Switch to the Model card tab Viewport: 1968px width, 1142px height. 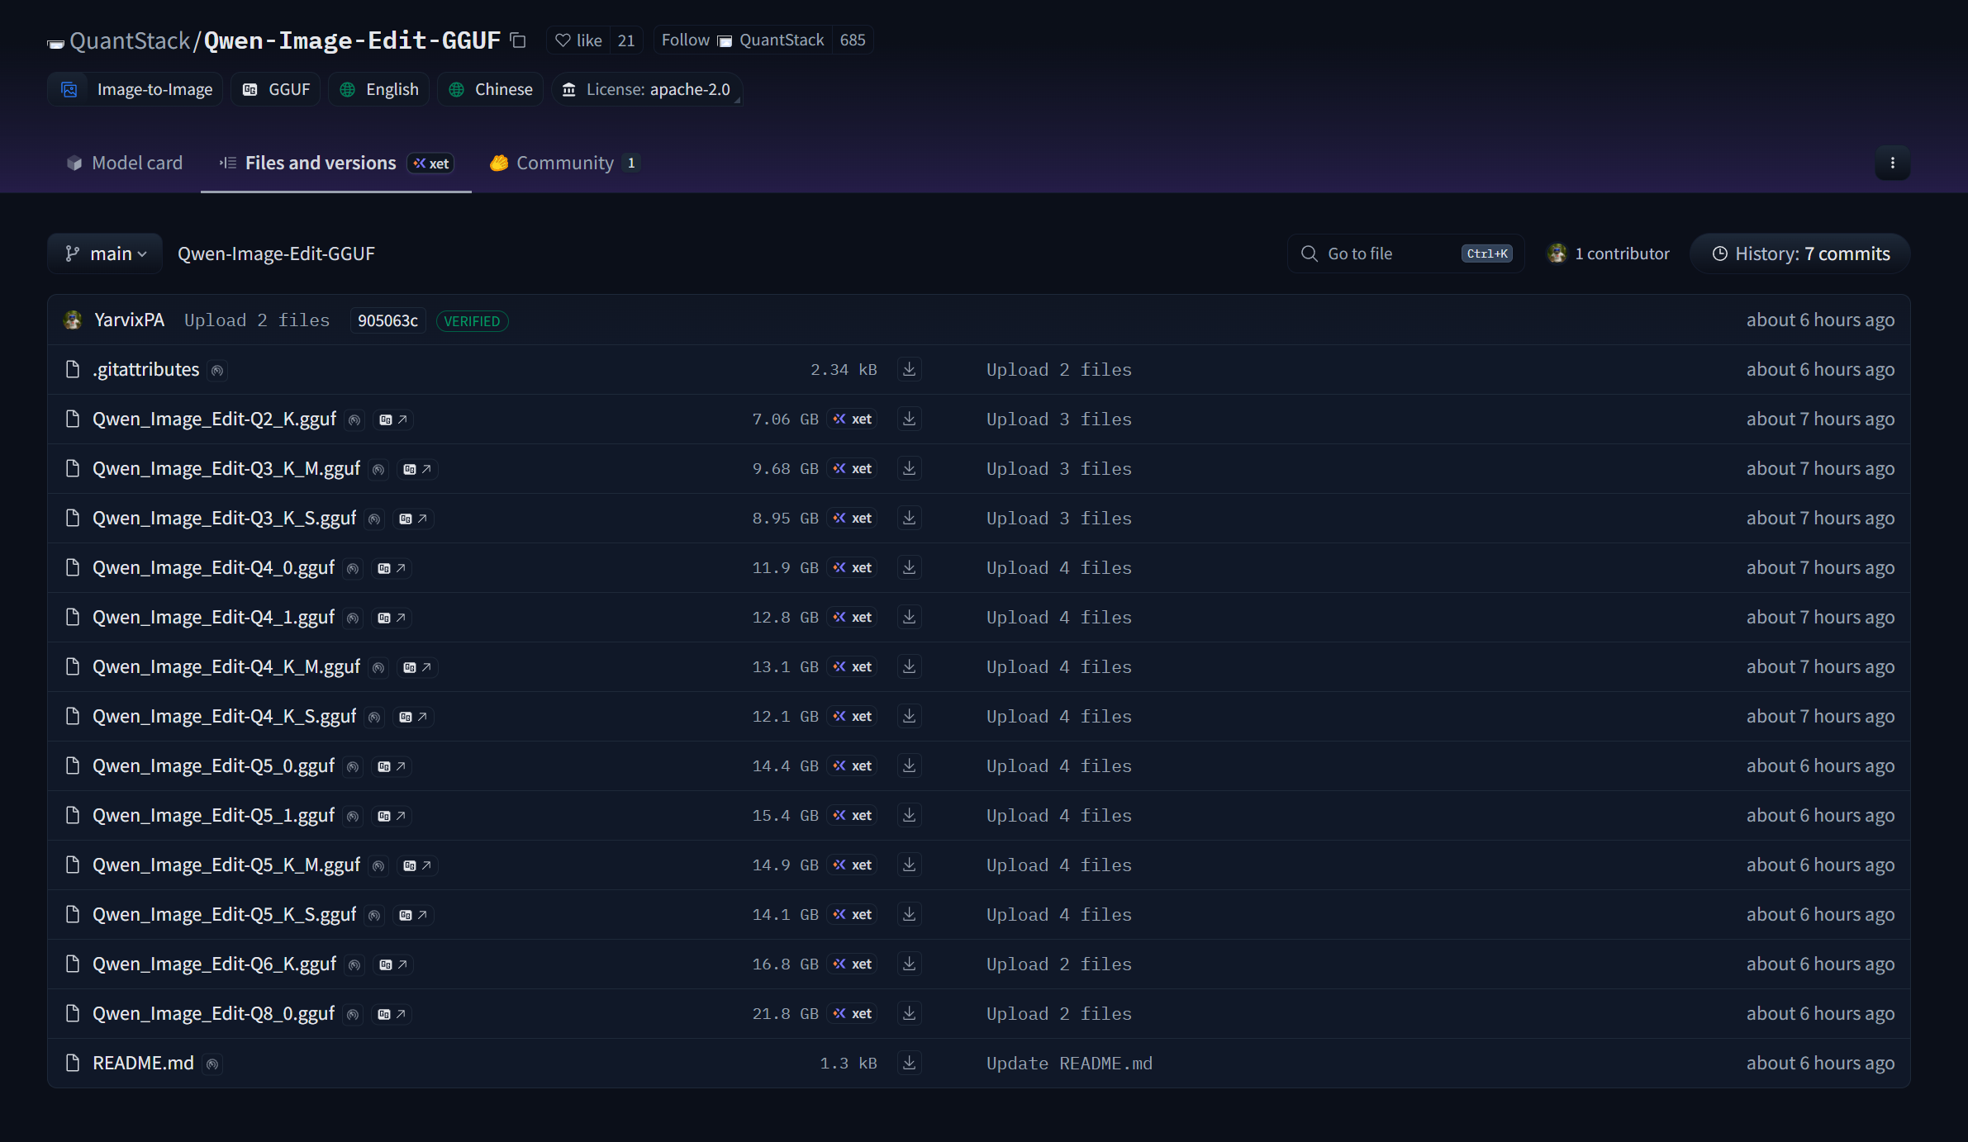tap(124, 163)
